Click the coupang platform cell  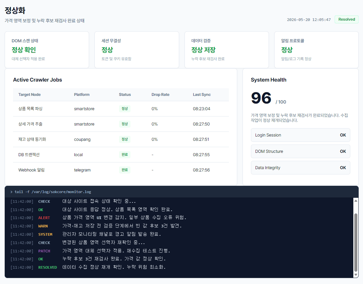(82, 140)
